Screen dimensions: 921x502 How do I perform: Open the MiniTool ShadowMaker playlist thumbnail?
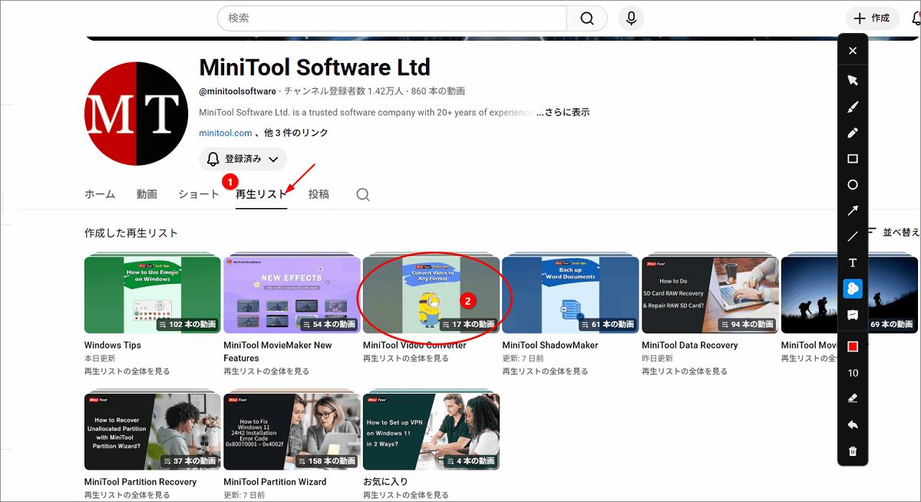click(569, 294)
